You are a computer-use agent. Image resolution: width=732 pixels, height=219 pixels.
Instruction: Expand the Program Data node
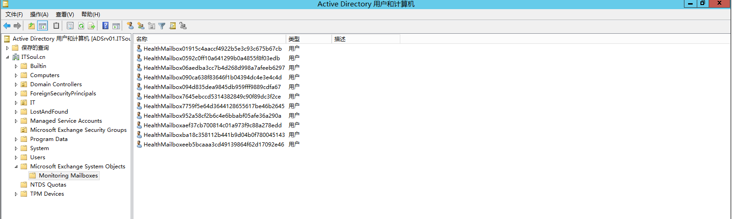[16, 139]
